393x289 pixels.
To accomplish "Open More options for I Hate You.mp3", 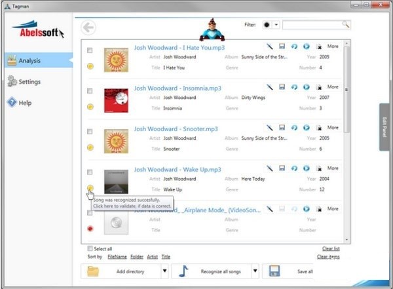I will pos(333,46).
